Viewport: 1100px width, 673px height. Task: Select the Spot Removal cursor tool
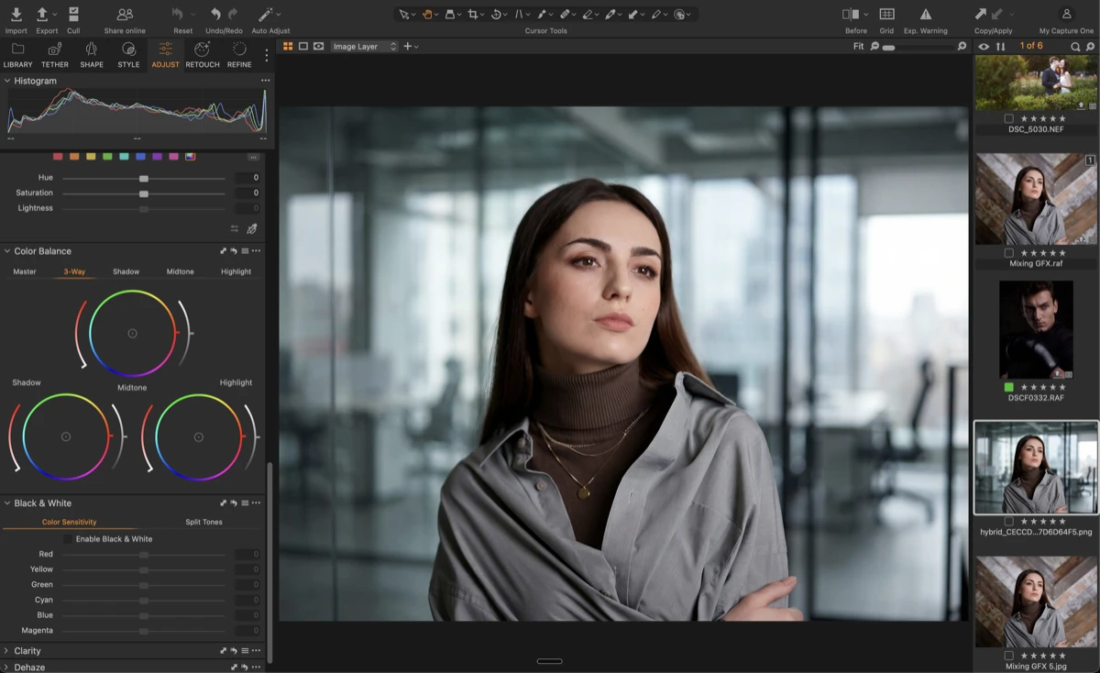(x=564, y=14)
